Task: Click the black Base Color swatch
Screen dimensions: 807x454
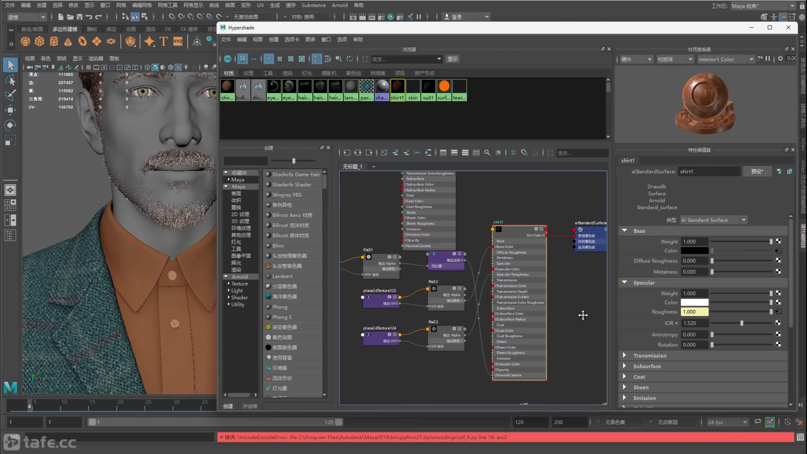Action: tap(694, 251)
